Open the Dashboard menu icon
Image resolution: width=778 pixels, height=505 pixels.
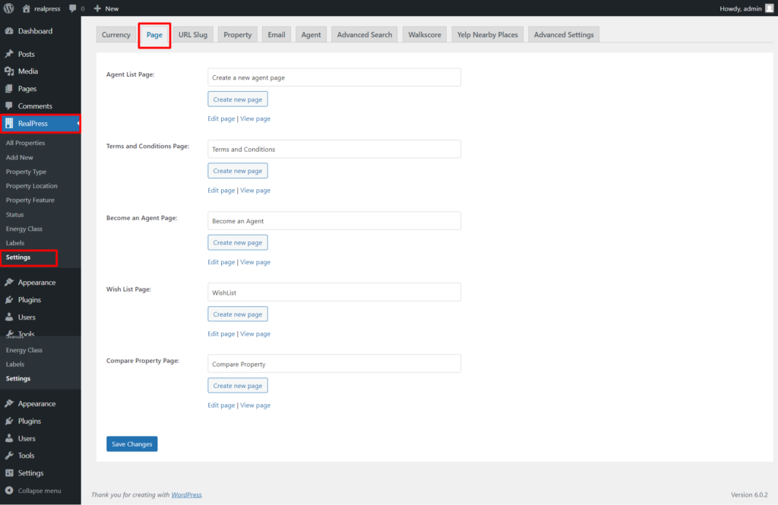click(x=9, y=31)
